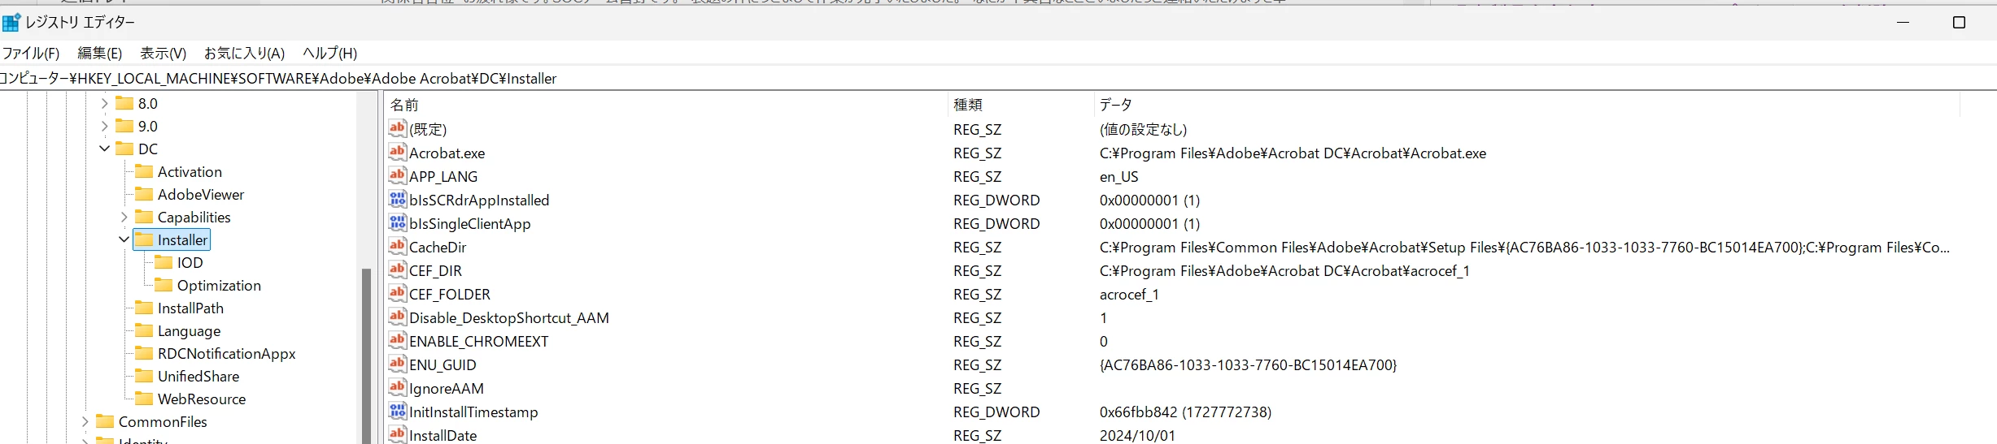
Task: Minimize the Registry Editor window
Action: click(x=1903, y=22)
